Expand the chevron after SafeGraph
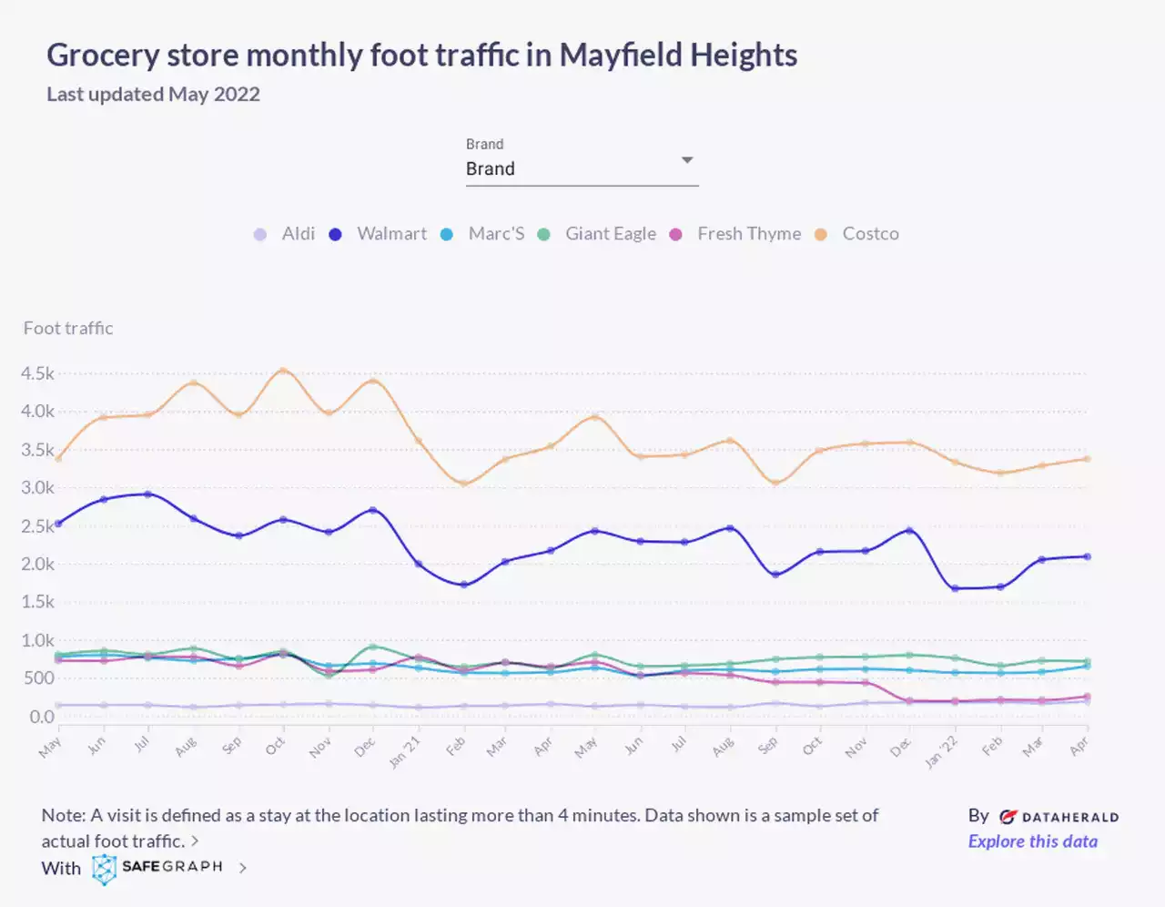 243,869
